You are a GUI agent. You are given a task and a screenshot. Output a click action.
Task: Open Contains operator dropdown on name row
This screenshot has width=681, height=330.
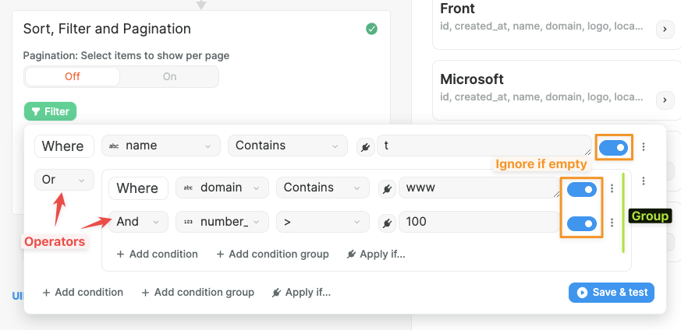pos(288,146)
